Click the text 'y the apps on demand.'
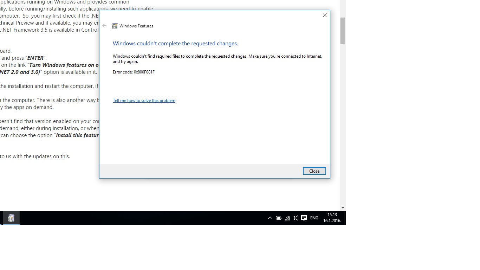 (27, 107)
